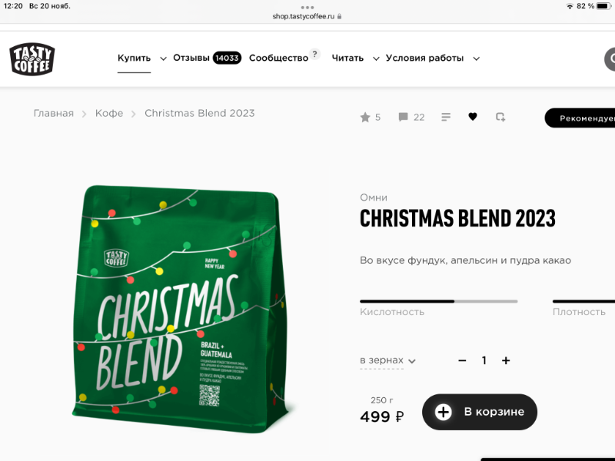Increase quantity with the plus button

(x=506, y=360)
